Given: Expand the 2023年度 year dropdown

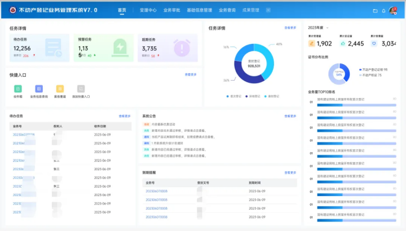Looking at the screenshot, I should pyautogui.click(x=318, y=27).
